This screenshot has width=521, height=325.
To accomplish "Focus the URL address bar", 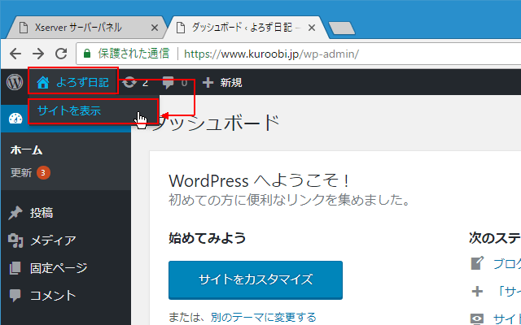I will (299, 54).
